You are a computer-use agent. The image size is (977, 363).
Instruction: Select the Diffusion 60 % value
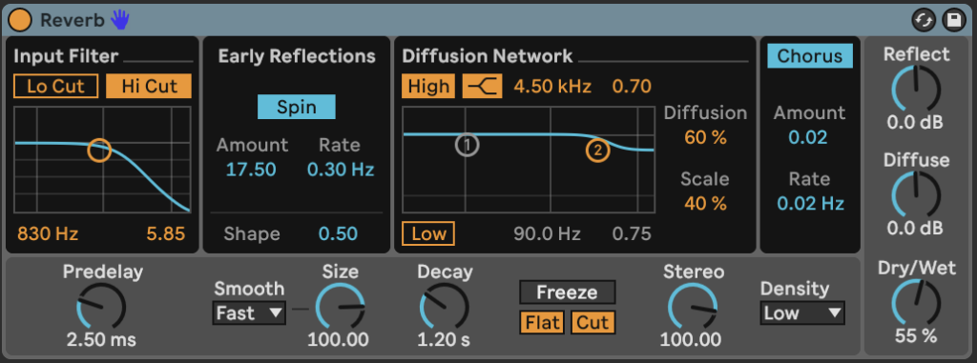[x=705, y=137]
